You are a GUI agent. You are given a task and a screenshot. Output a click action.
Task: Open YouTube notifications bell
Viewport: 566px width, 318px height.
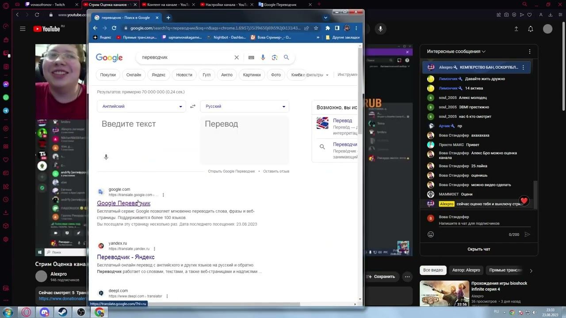coord(531,29)
